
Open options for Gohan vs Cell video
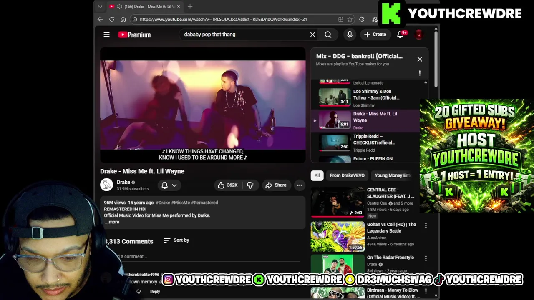point(426,225)
